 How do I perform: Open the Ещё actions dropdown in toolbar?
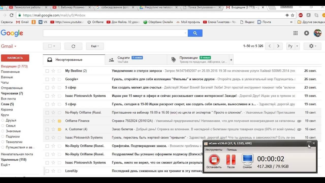point(95,46)
